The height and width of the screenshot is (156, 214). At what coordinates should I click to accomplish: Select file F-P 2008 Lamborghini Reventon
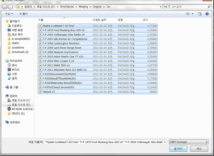click(97, 43)
